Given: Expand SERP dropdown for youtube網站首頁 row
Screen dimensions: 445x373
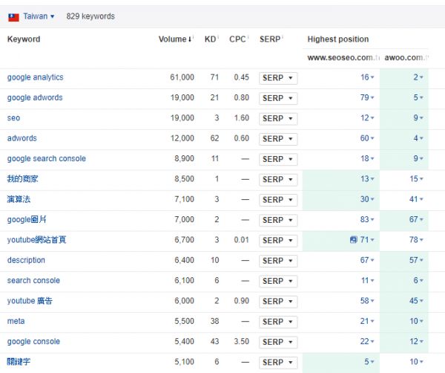Looking at the screenshot, I should pos(278,241).
